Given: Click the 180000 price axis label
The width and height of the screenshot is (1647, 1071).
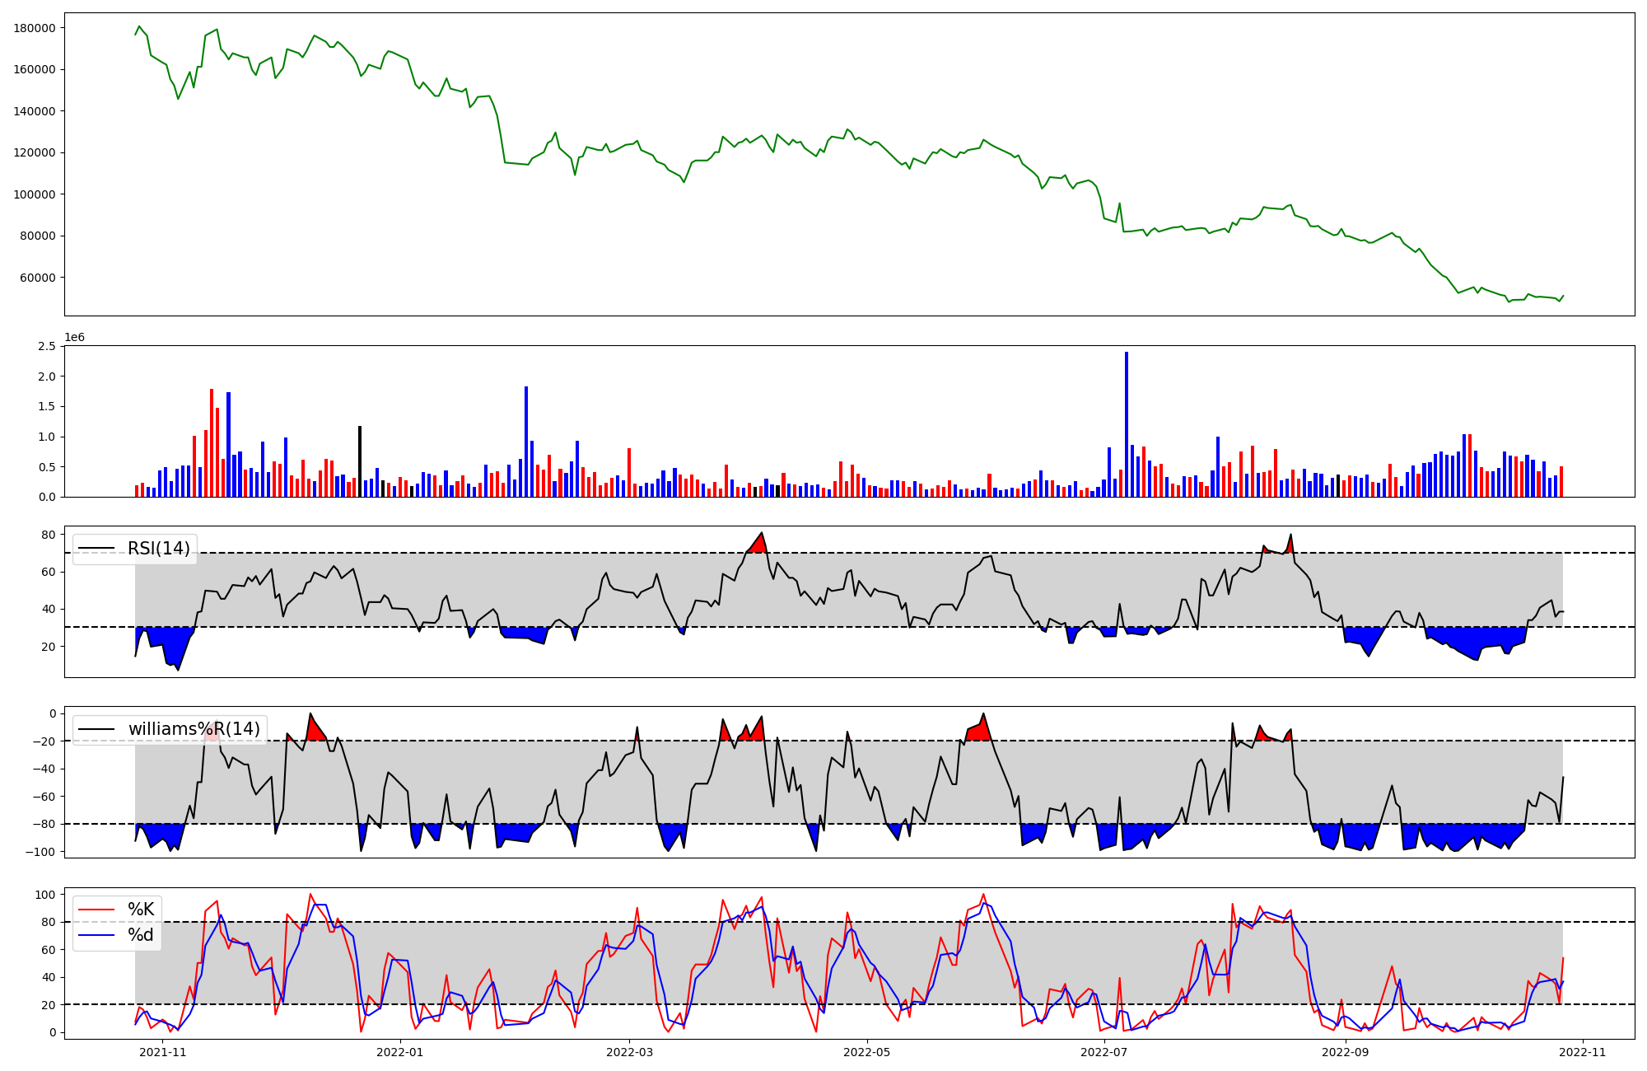Looking at the screenshot, I should (x=35, y=28).
